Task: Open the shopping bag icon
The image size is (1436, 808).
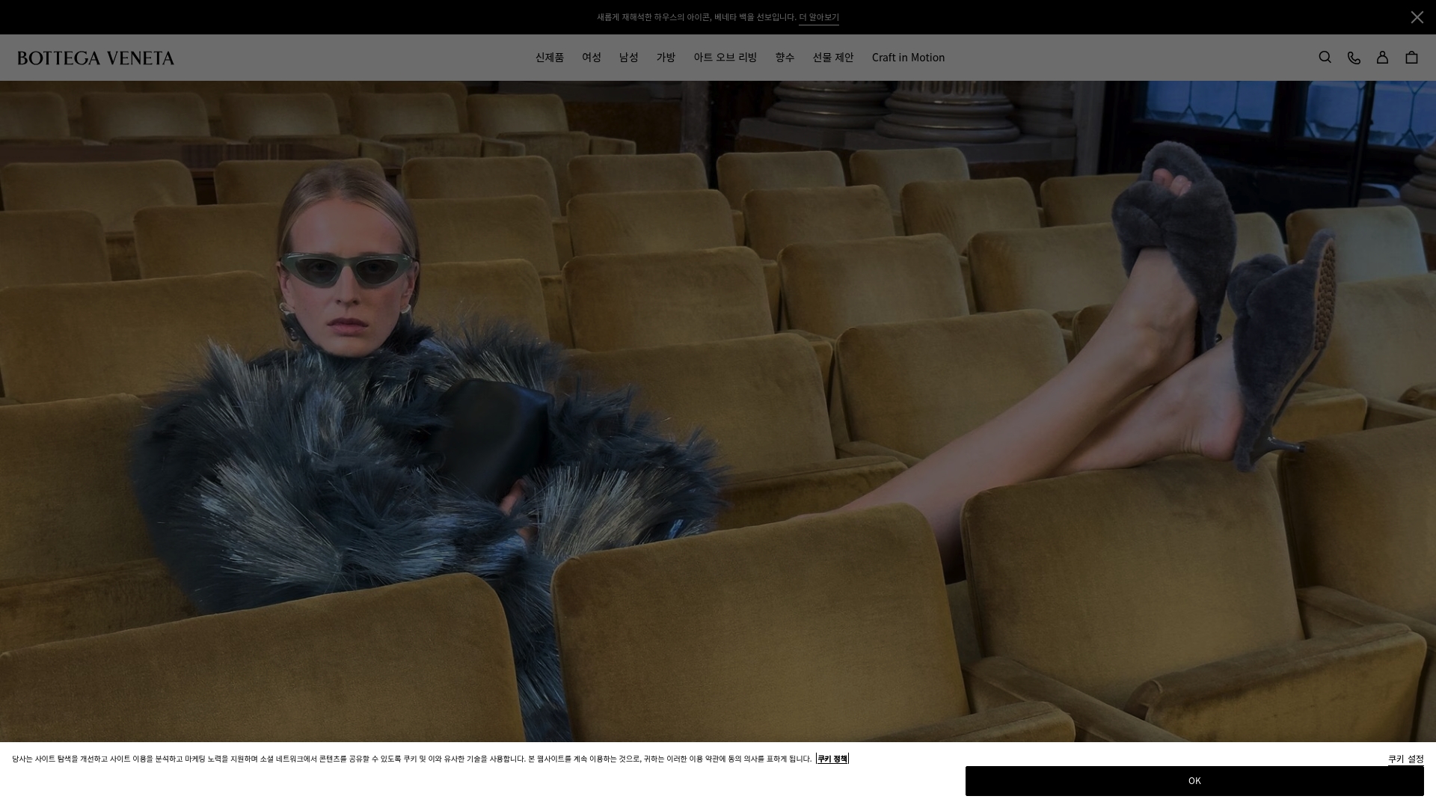Action: (x=1411, y=58)
